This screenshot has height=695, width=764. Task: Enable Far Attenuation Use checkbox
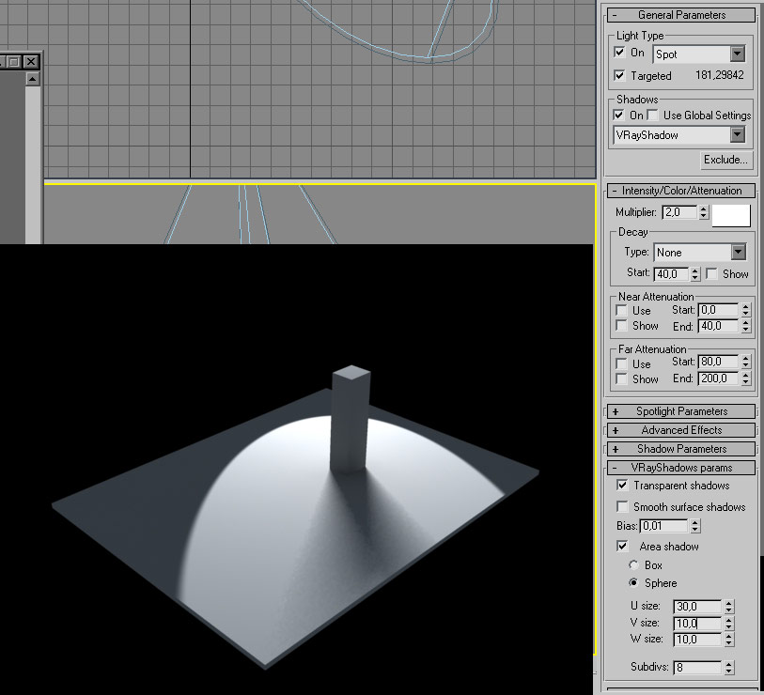point(621,363)
